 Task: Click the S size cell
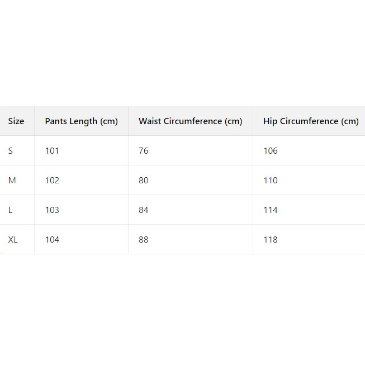click(x=11, y=151)
